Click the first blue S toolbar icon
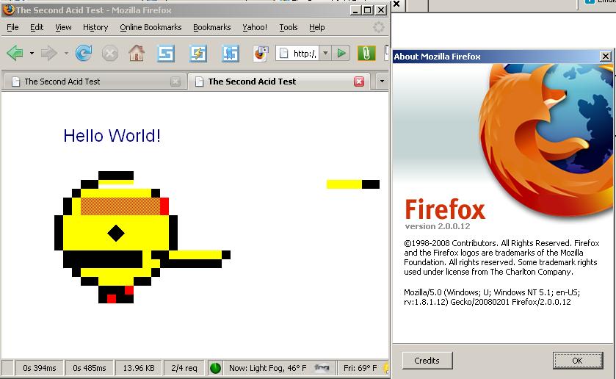The height and width of the screenshot is (379, 616). [x=166, y=54]
